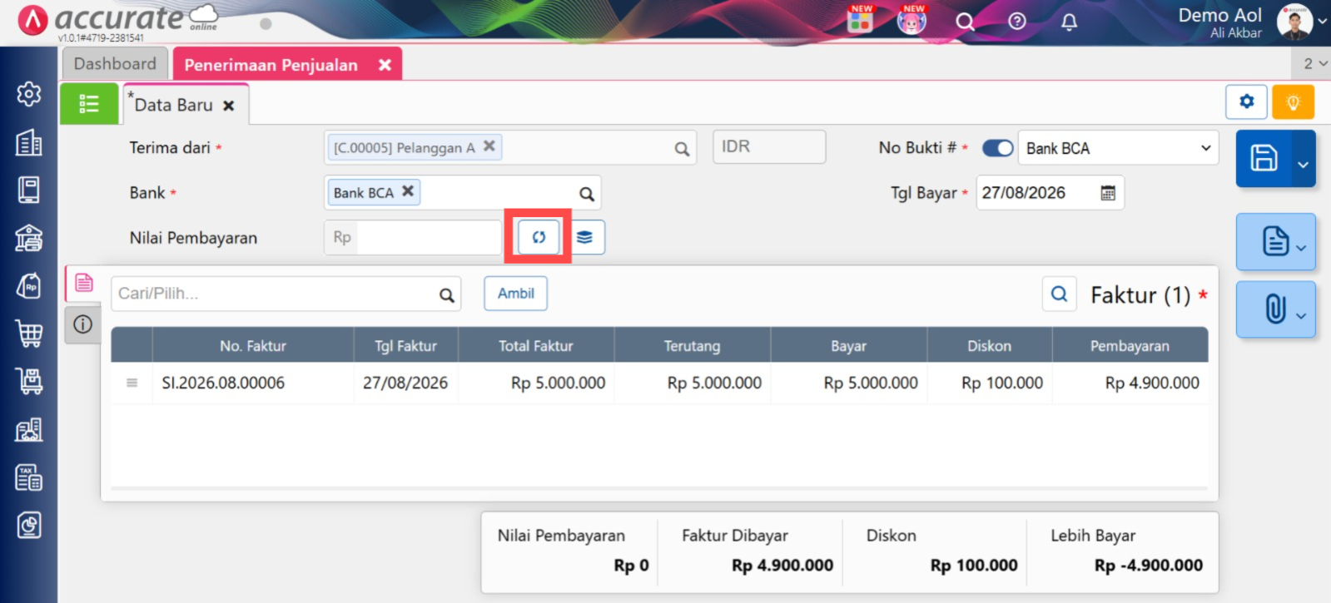The width and height of the screenshot is (1331, 603).
Task: Open the settings gear in left sidebar
Action: (x=29, y=94)
